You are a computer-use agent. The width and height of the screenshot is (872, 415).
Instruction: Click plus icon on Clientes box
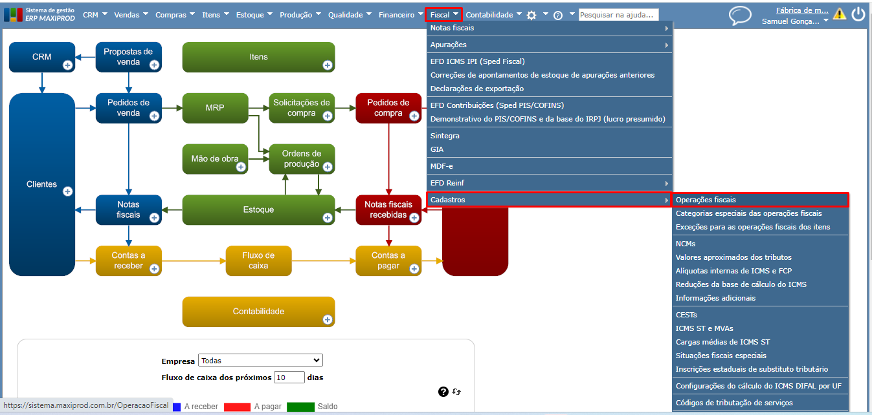[x=67, y=191]
